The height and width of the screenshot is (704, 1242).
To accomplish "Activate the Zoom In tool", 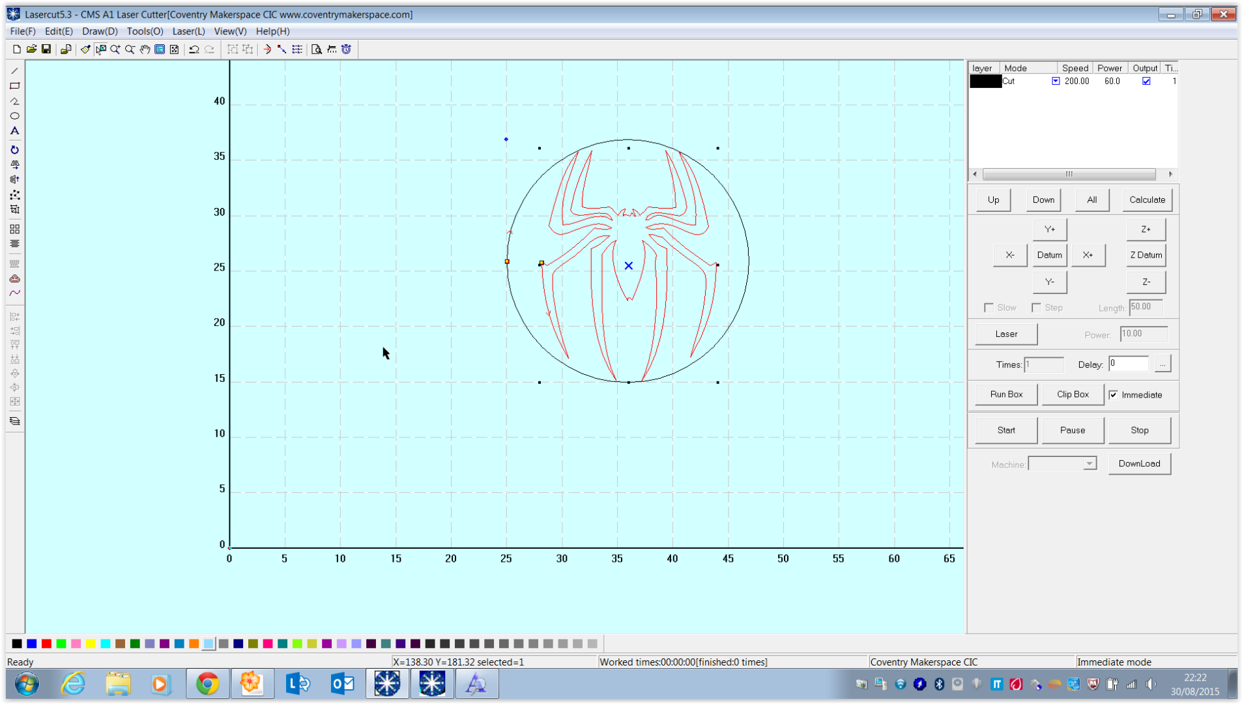I will [x=115, y=49].
